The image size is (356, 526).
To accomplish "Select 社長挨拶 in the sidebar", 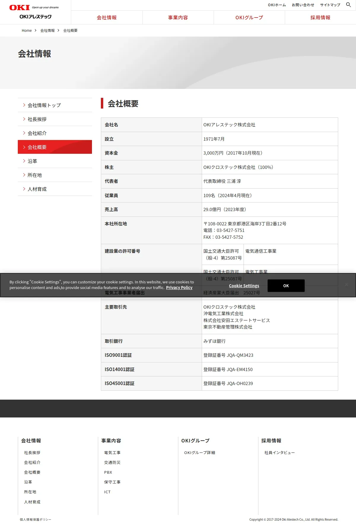I will [55, 119].
